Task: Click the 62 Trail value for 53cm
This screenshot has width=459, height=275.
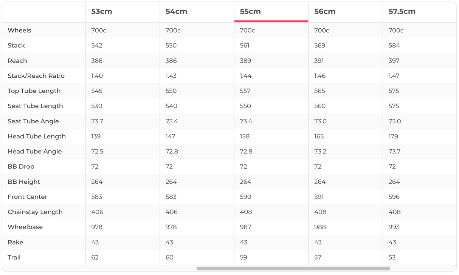Action: click(x=95, y=257)
